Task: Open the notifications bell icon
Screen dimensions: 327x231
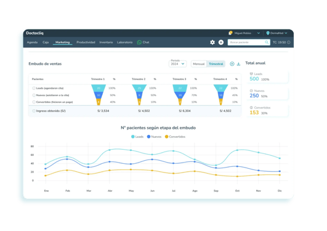Action: tap(230, 33)
